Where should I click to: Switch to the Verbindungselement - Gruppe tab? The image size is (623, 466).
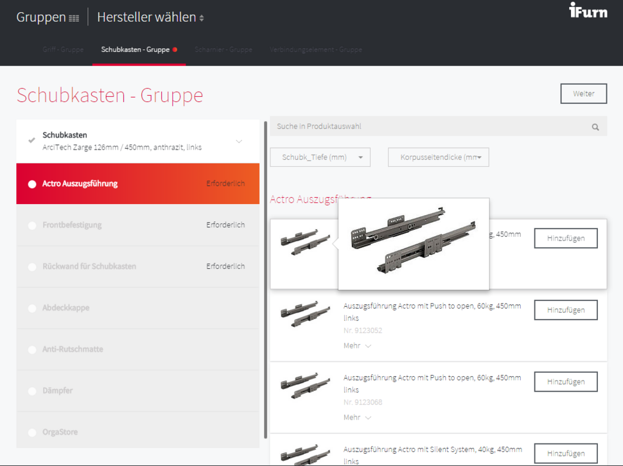click(x=316, y=49)
